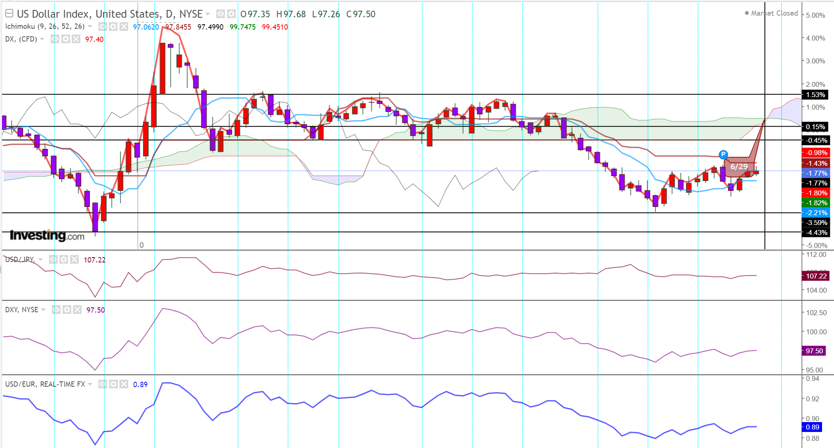Viewport: 834px width, 448px height.
Task: Click the blue P marker on chart
Action: [x=723, y=155]
